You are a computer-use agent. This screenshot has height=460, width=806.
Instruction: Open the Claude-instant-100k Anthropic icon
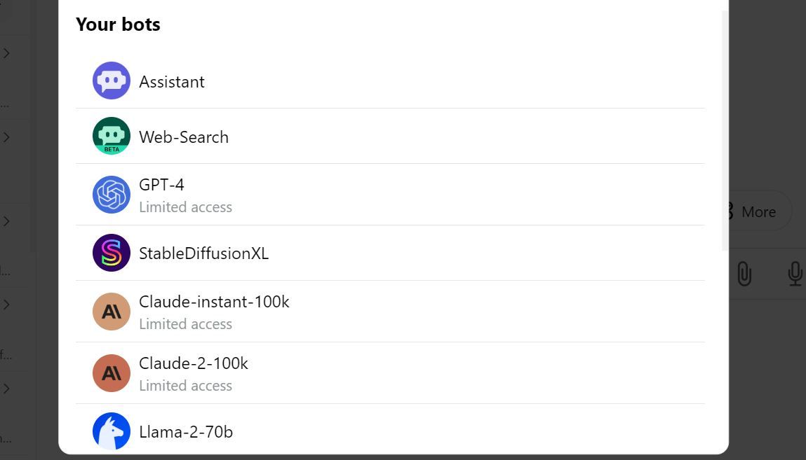[x=111, y=312]
